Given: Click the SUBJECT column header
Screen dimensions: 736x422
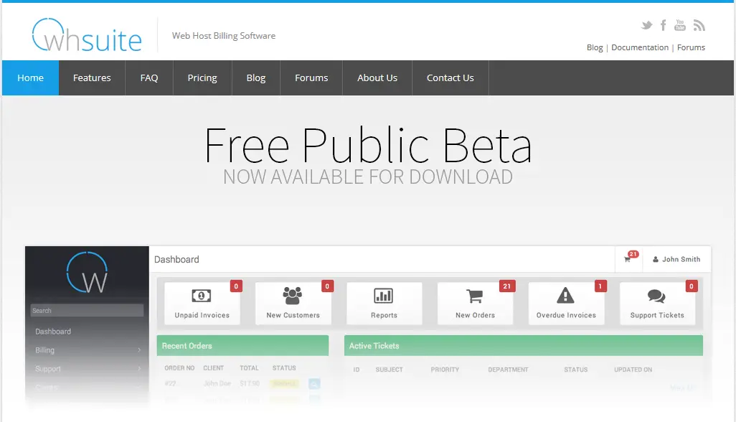Looking at the screenshot, I should click(389, 370).
